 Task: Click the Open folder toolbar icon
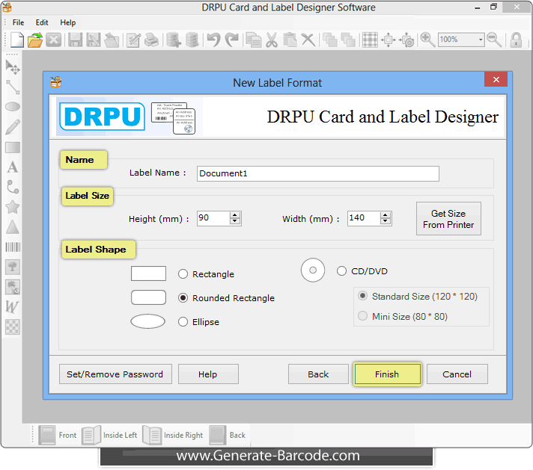pyautogui.click(x=35, y=40)
